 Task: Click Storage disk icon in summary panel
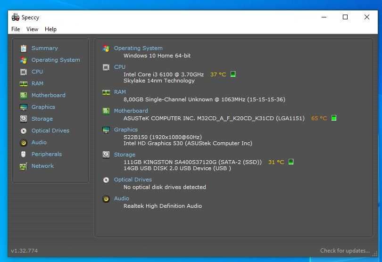tap(106, 155)
